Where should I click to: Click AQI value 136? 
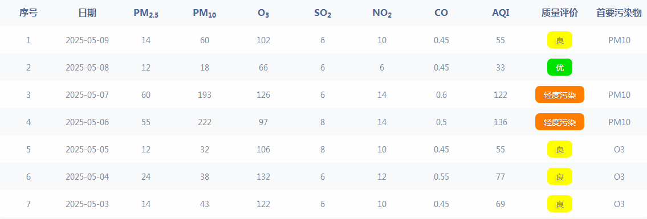pos(500,122)
